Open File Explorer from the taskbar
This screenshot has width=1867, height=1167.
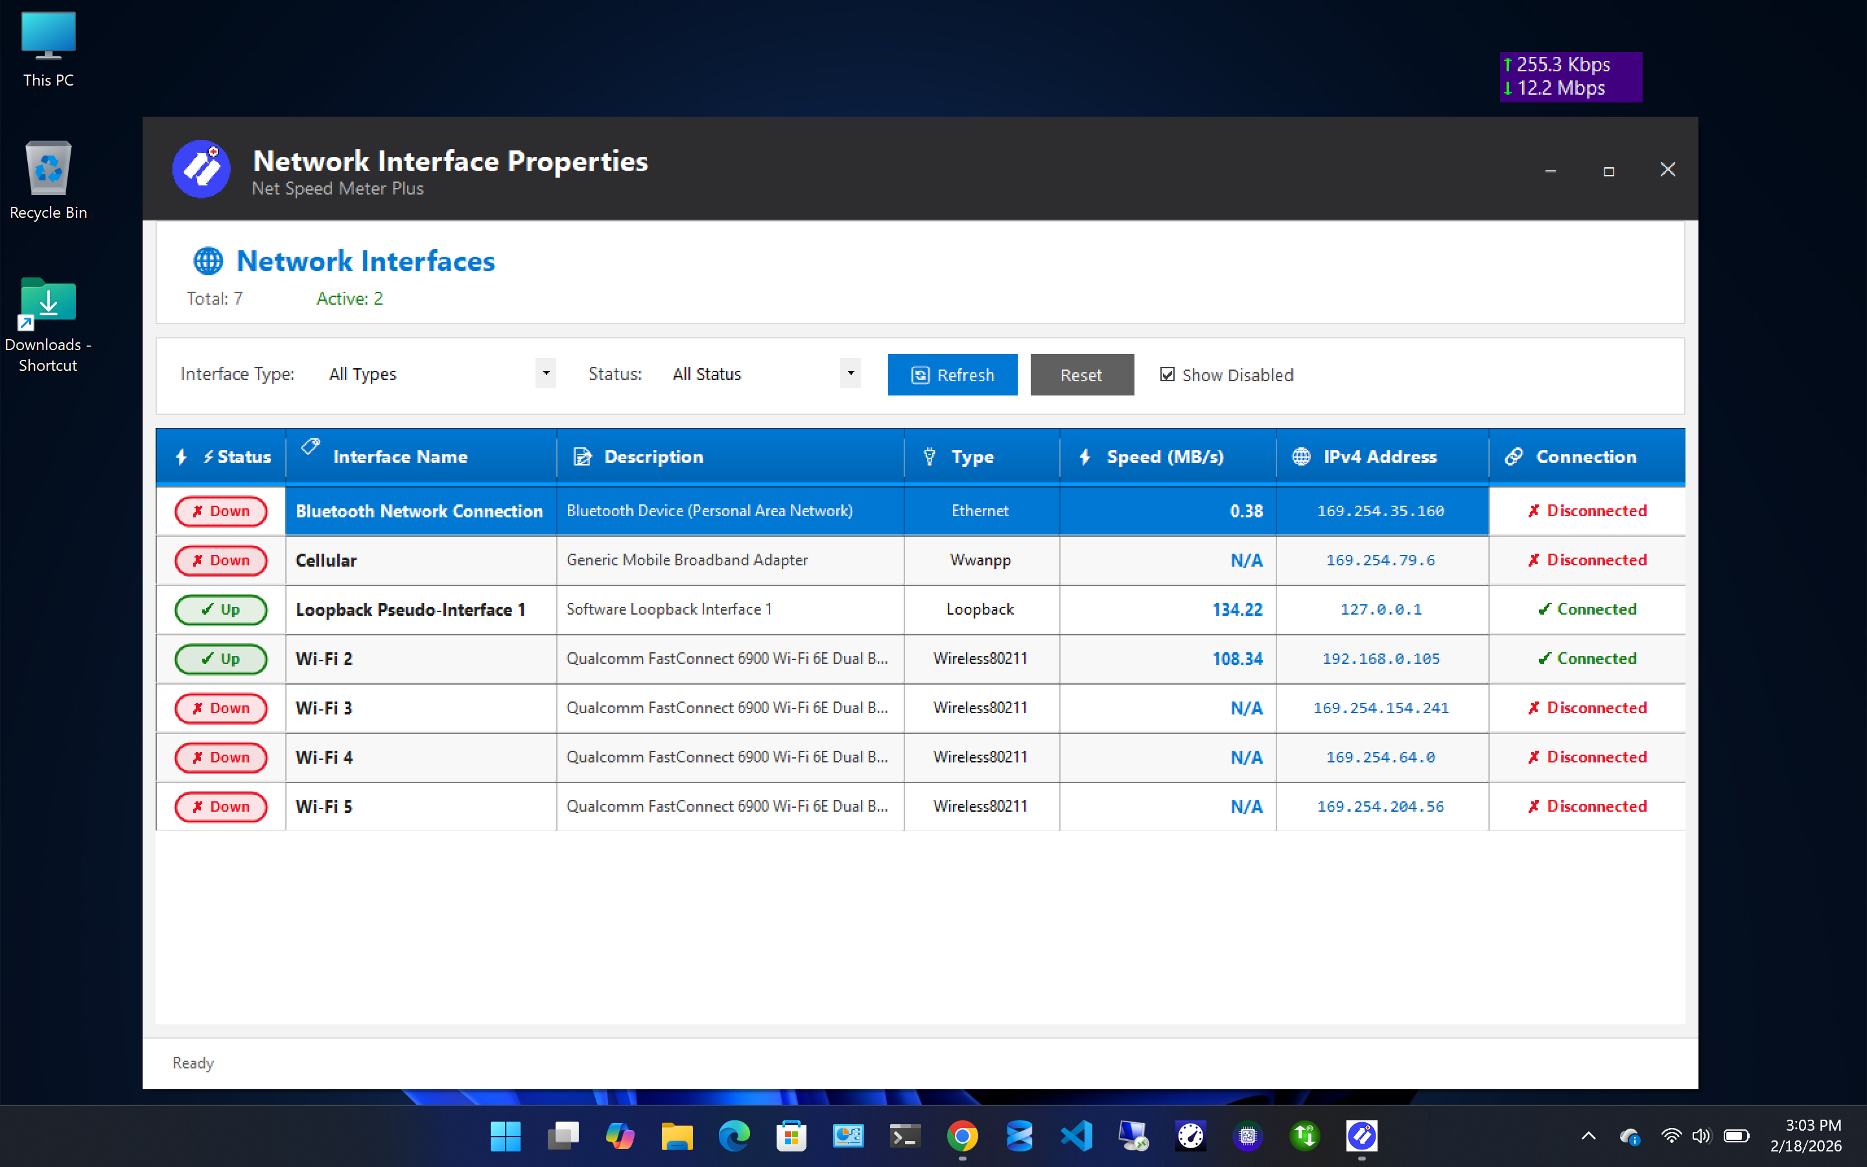click(677, 1135)
